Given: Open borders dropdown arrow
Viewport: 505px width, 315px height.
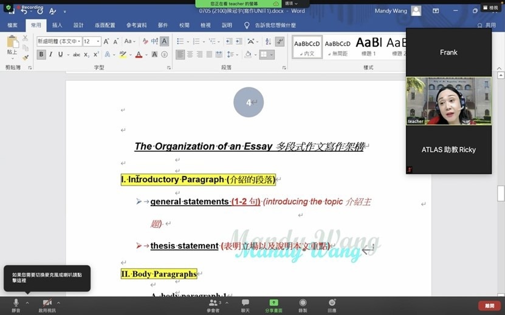Looking at the screenshot, I should click(272, 55).
